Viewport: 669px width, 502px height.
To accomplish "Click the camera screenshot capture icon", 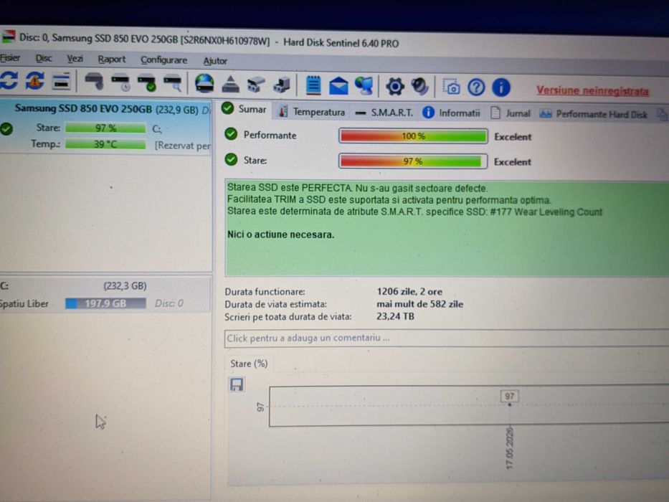I will 451,87.
